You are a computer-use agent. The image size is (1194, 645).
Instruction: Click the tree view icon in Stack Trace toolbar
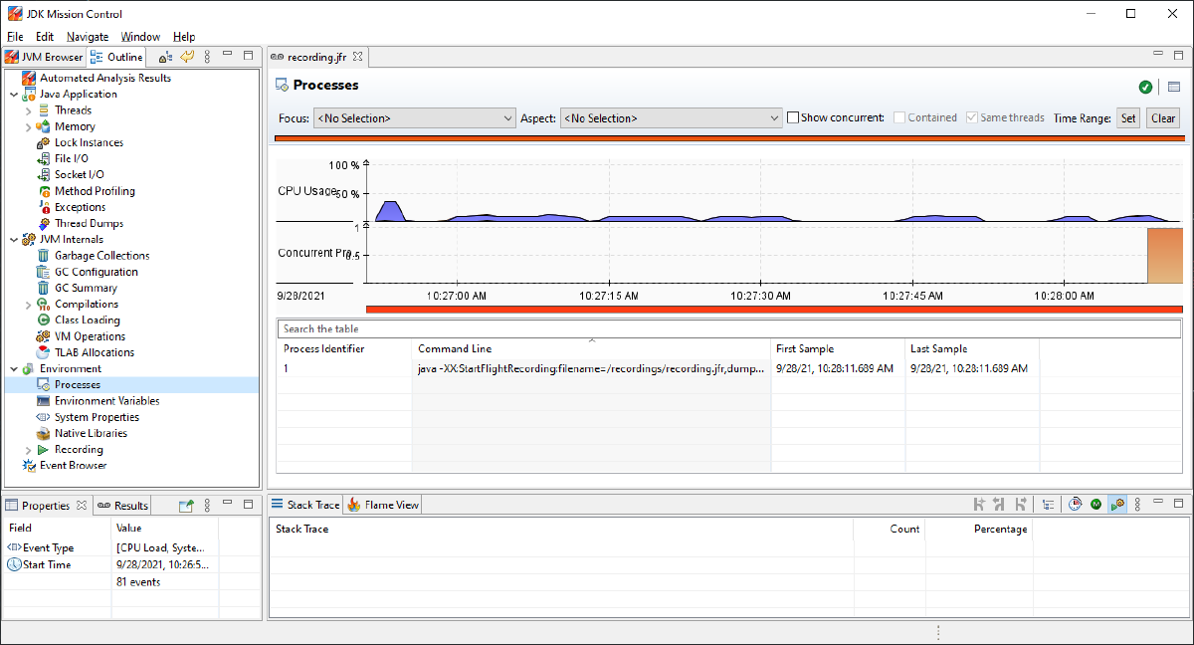coord(1048,505)
